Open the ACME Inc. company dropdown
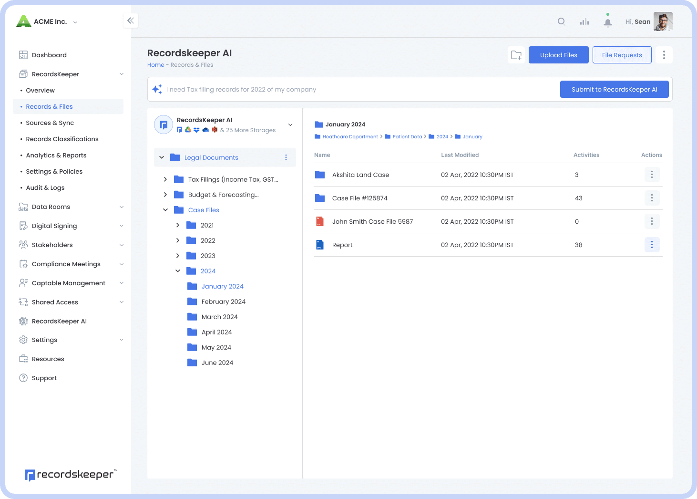The image size is (697, 499). point(75,22)
